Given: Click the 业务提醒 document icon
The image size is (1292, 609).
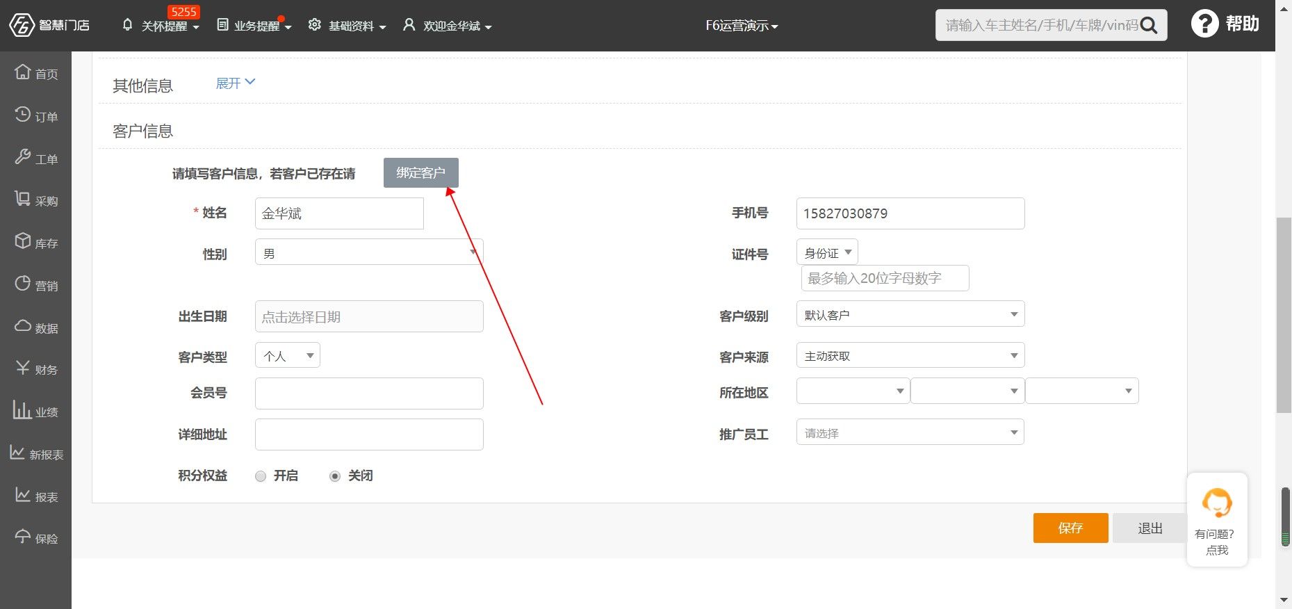Looking at the screenshot, I should coord(222,25).
